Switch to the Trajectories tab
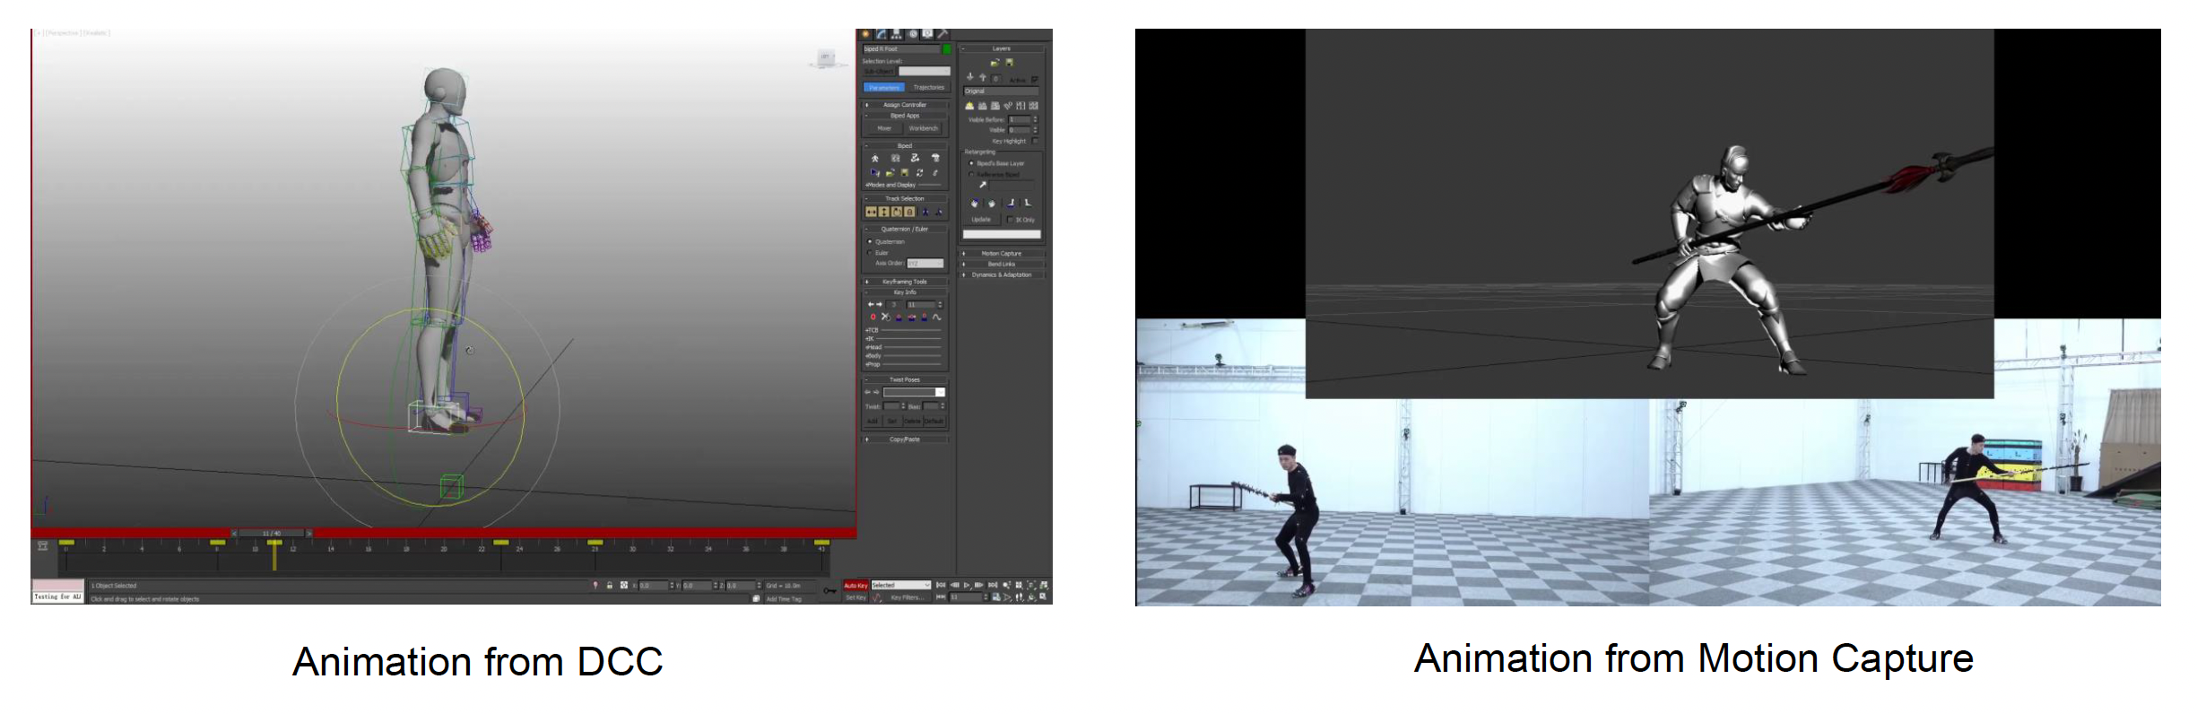The height and width of the screenshot is (714, 2197). pos(928,88)
